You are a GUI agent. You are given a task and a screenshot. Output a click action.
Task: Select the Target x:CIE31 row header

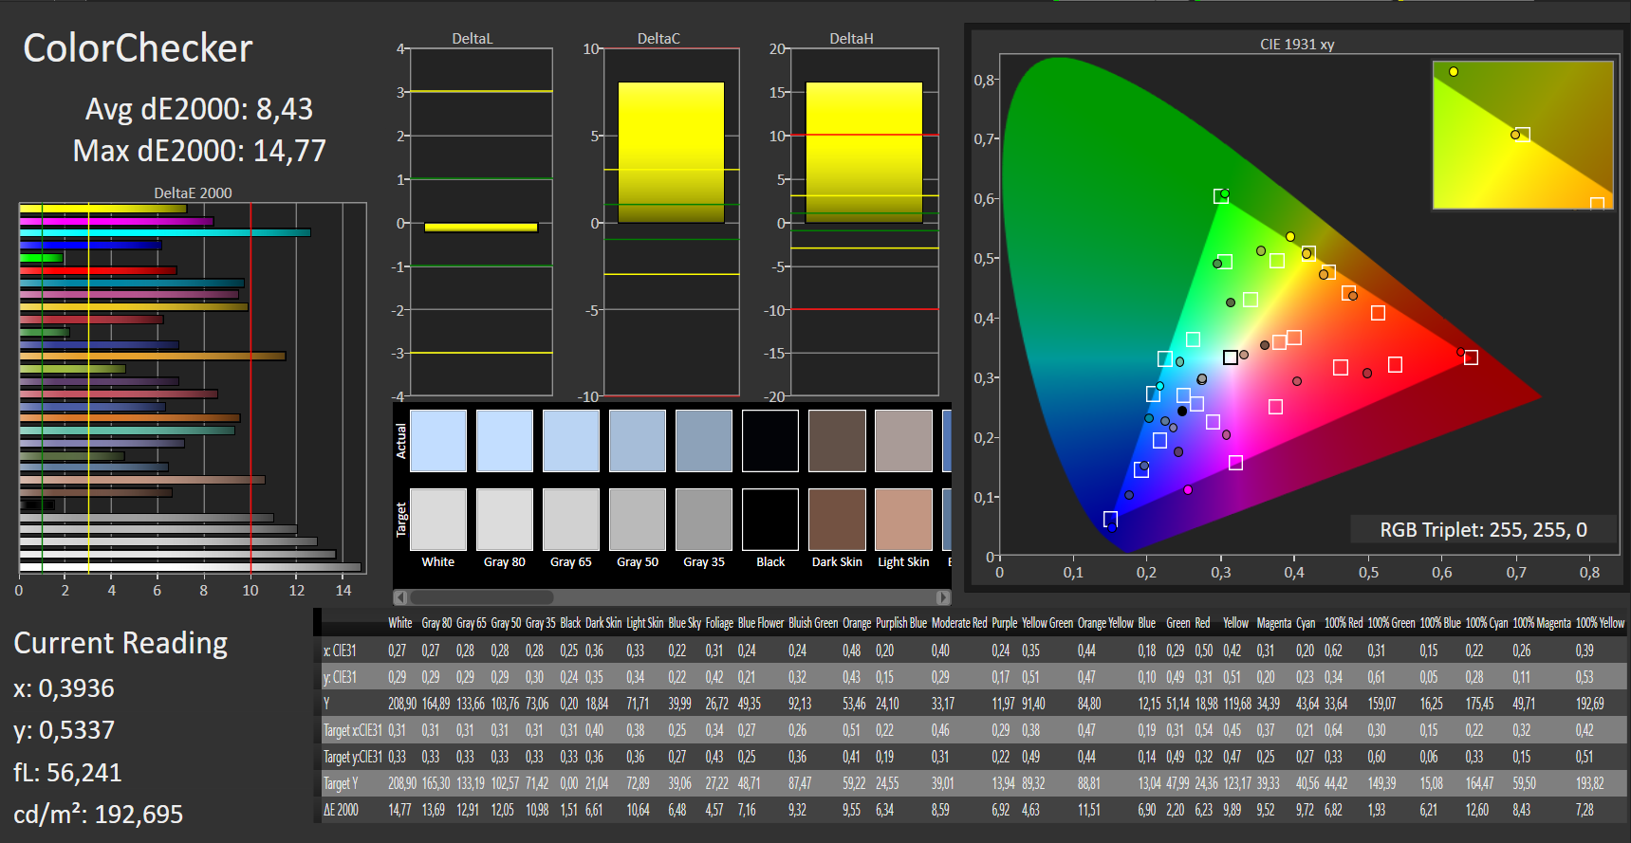pos(353,730)
